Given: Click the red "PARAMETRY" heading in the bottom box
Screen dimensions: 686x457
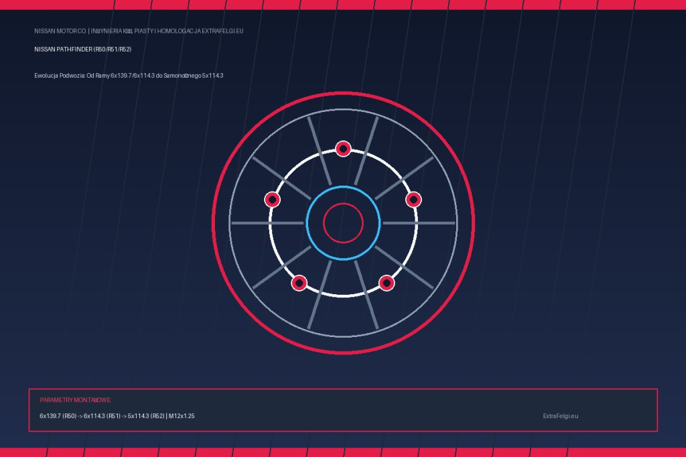Looking at the screenshot, I should tap(75, 400).
